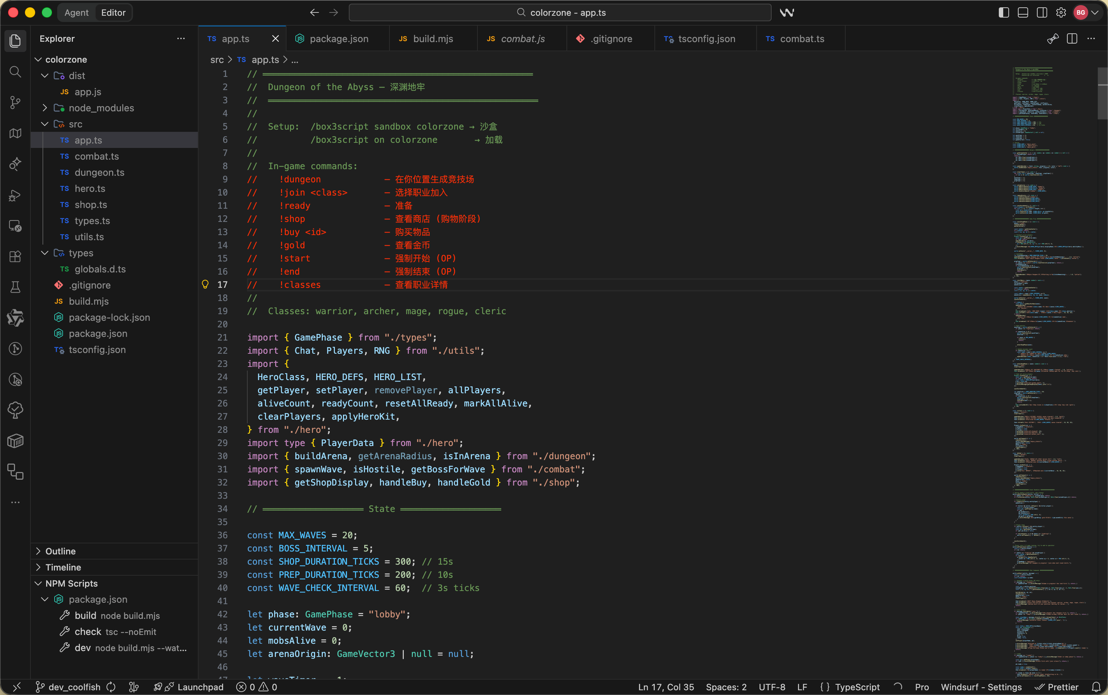Open the BG account avatar menu

(x=1086, y=12)
